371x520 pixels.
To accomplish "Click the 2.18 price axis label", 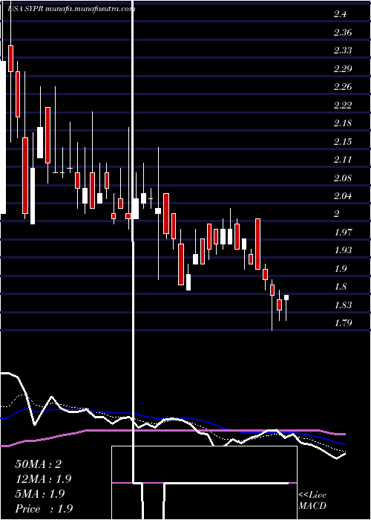I will (342, 123).
